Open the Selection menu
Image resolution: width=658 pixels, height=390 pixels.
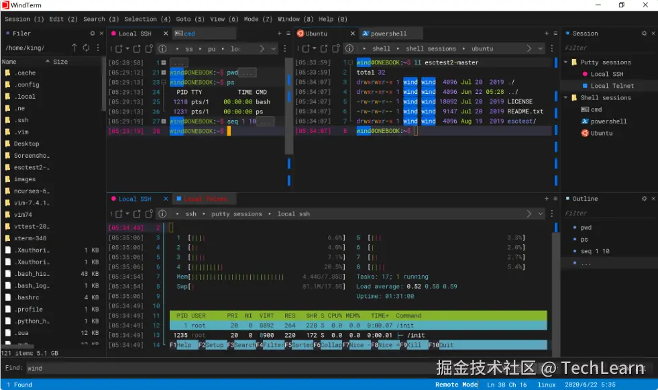click(148, 19)
